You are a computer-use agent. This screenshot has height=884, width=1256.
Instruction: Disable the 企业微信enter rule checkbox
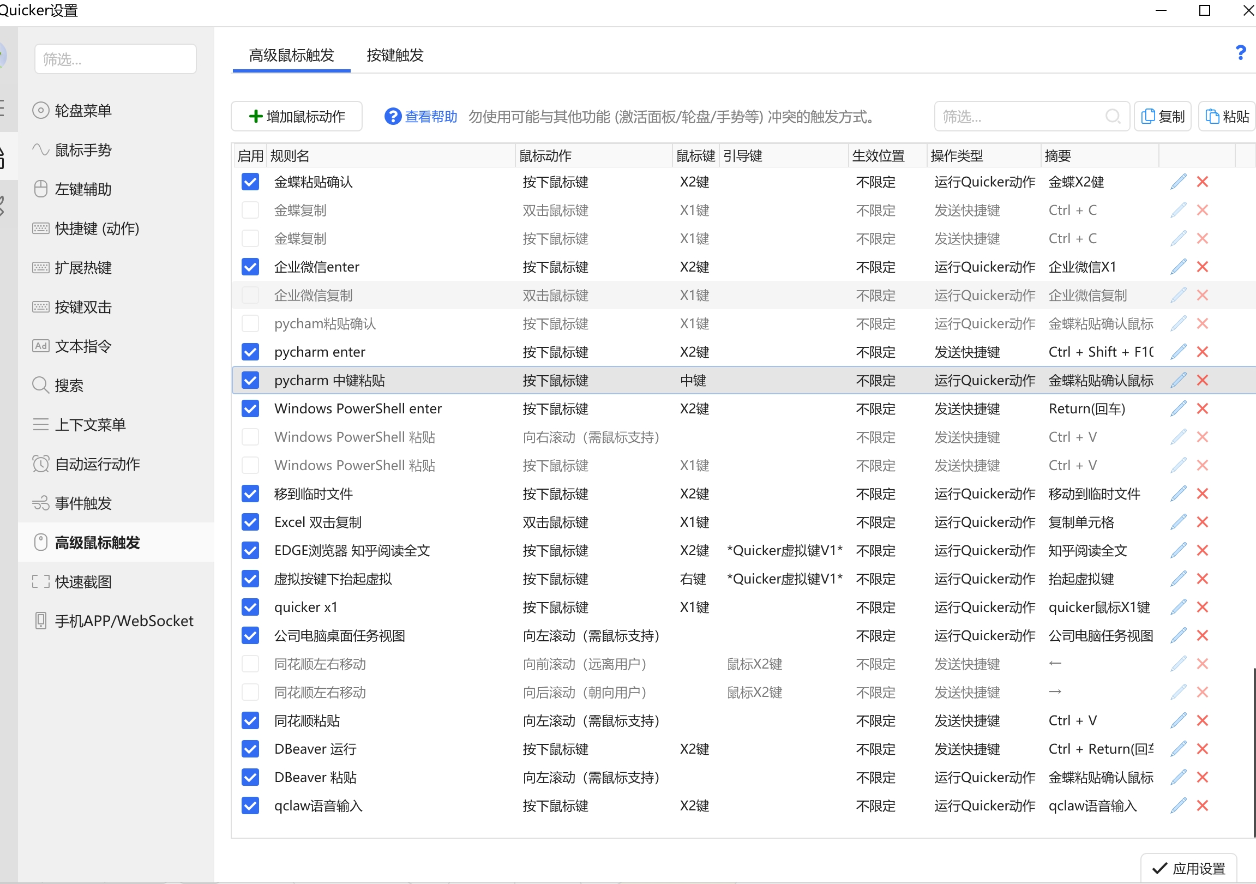pyautogui.click(x=250, y=267)
